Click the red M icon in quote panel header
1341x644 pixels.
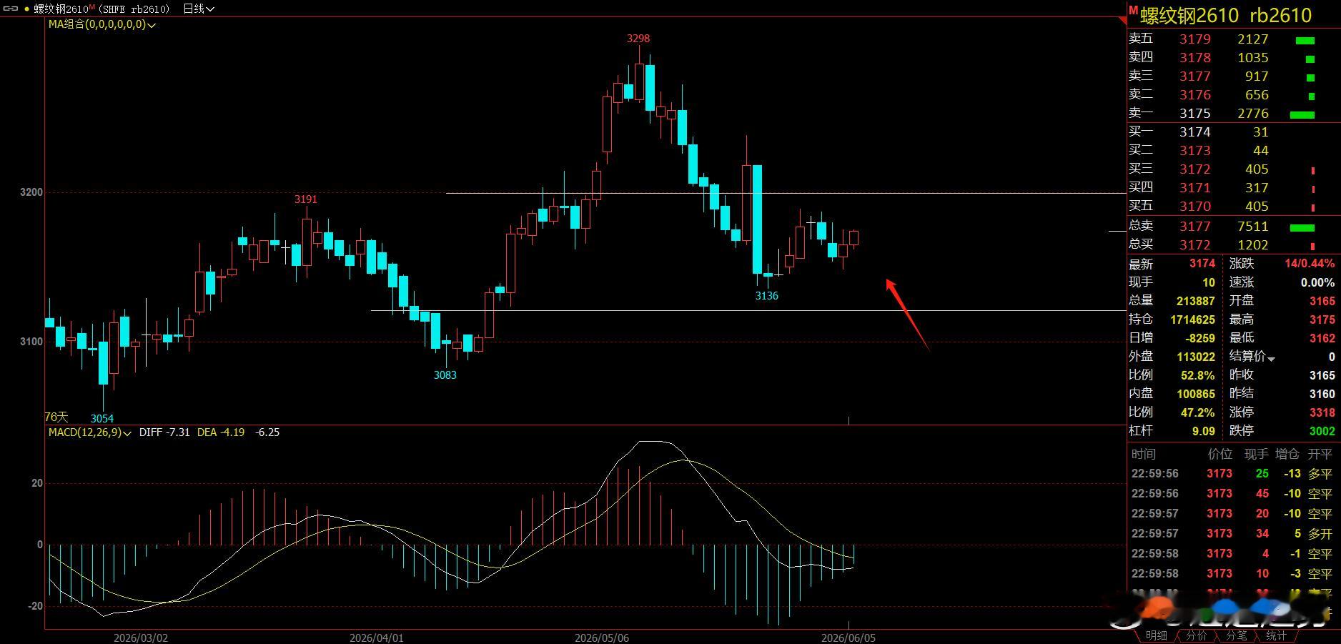click(x=1133, y=11)
